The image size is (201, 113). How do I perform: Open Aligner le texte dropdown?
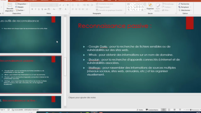pyautogui.click(x=103, y=7)
